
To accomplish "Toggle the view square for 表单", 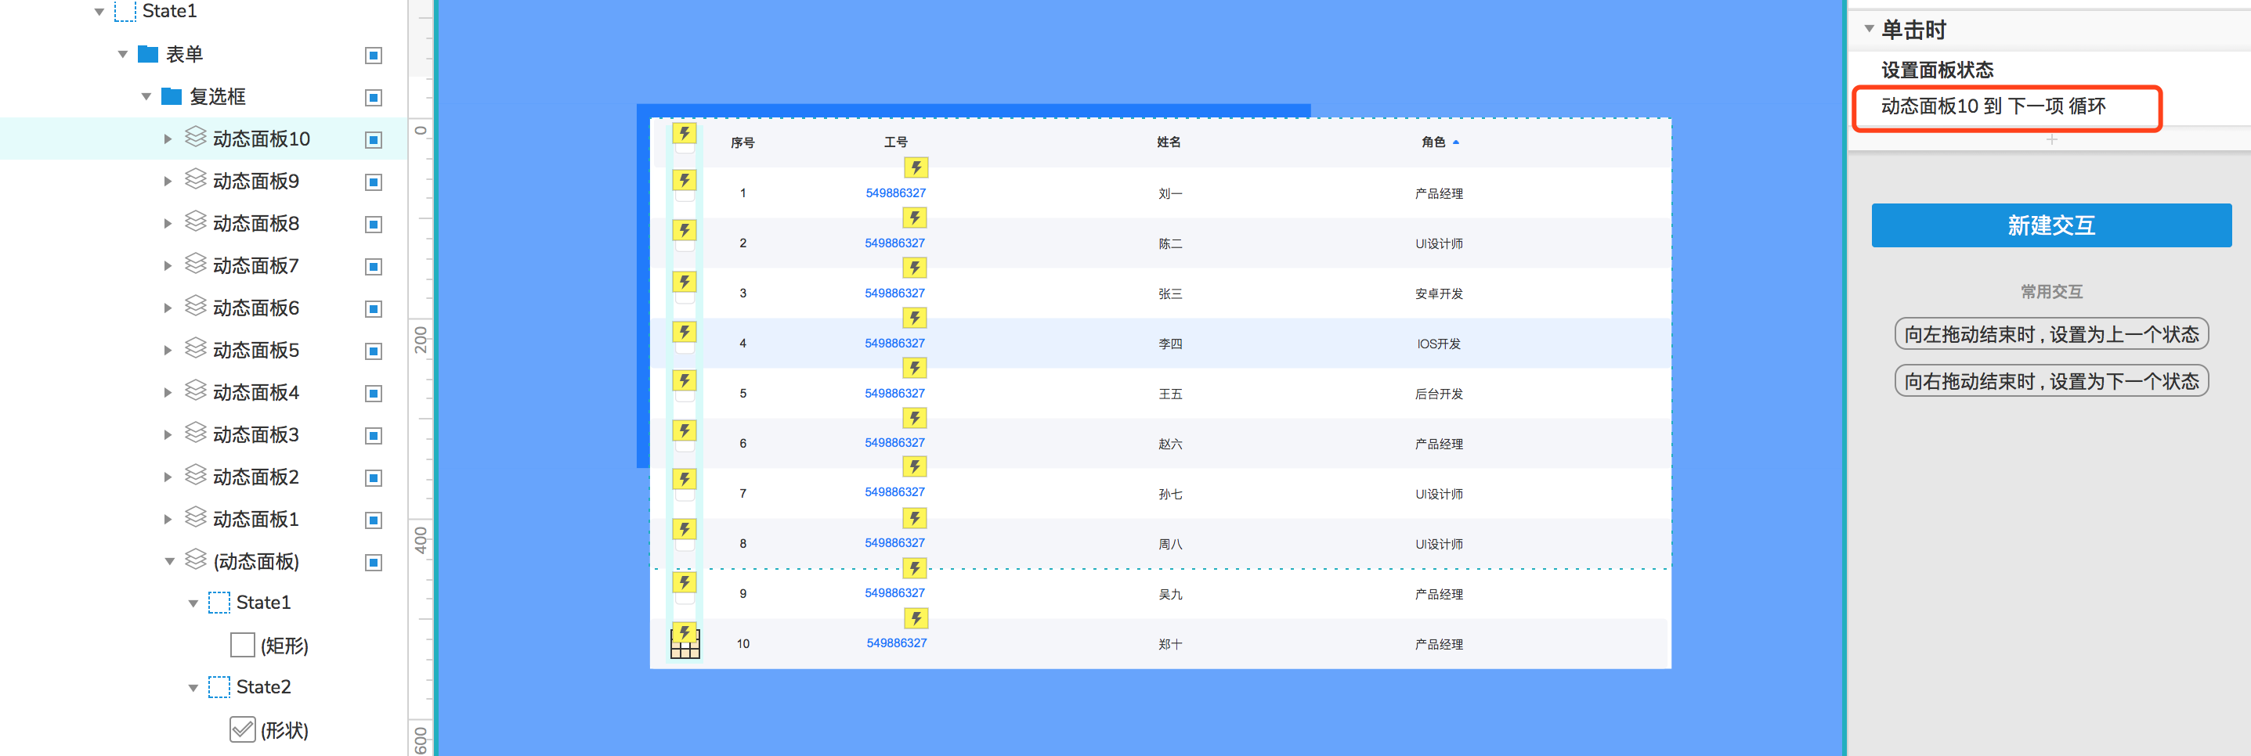I will click(x=373, y=56).
